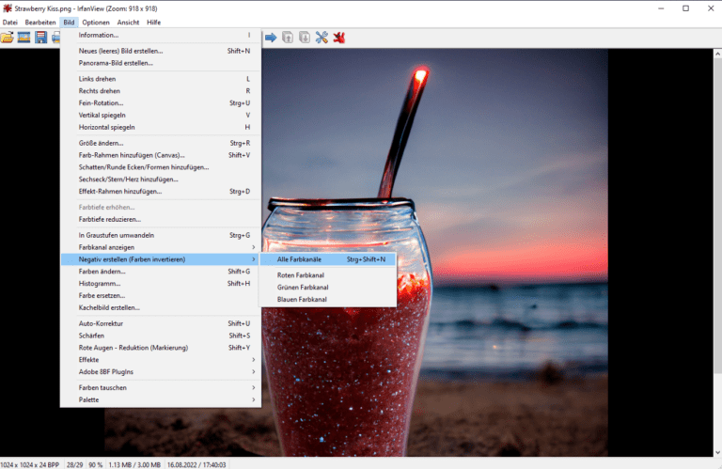
Task: Click Größe ändern menu entry
Action: click(101, 143)
